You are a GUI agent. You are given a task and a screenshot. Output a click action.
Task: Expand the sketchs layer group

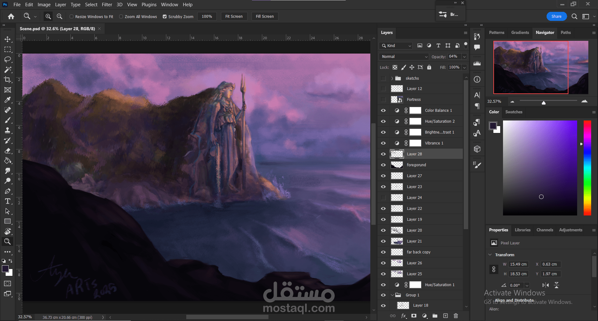coord(392,78)
